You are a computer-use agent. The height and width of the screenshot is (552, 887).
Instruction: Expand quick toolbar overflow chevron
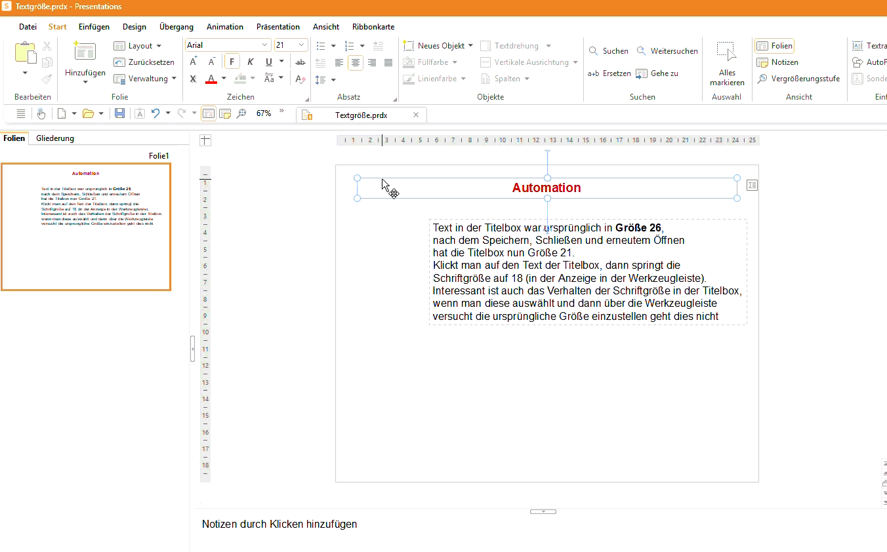[x=282, y=111]
